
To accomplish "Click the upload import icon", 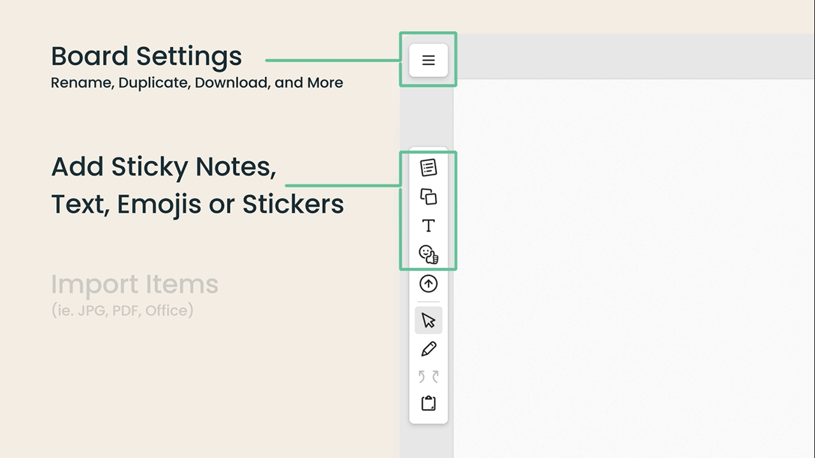I will (x=428, y=284).
